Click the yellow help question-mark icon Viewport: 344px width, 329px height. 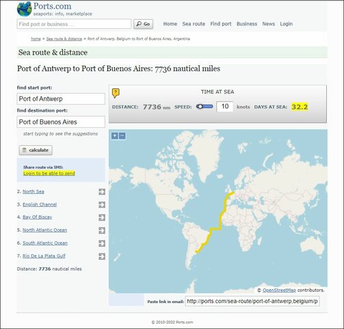coord(116,93)
